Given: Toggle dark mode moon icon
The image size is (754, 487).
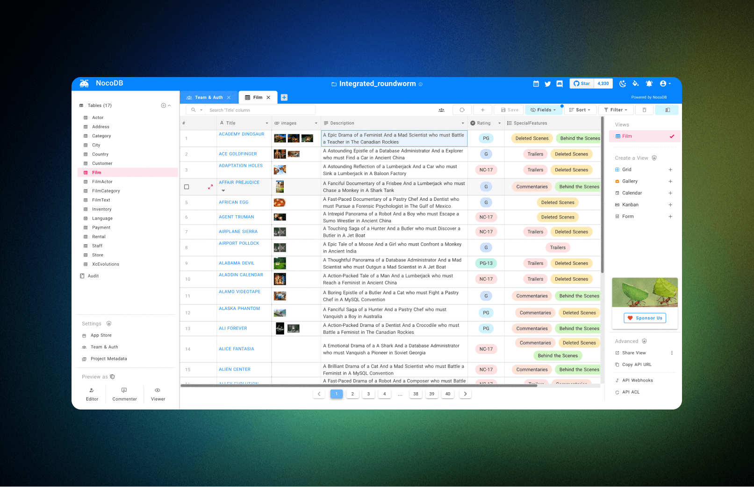Looking at the screenshot, I should [623, 84].
